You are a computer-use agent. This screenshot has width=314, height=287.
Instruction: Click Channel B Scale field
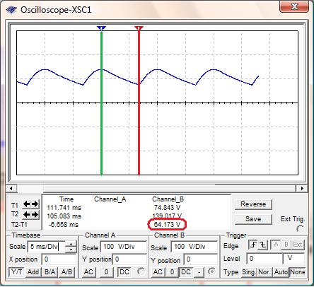pyautogui.click(x=194, y=247)
